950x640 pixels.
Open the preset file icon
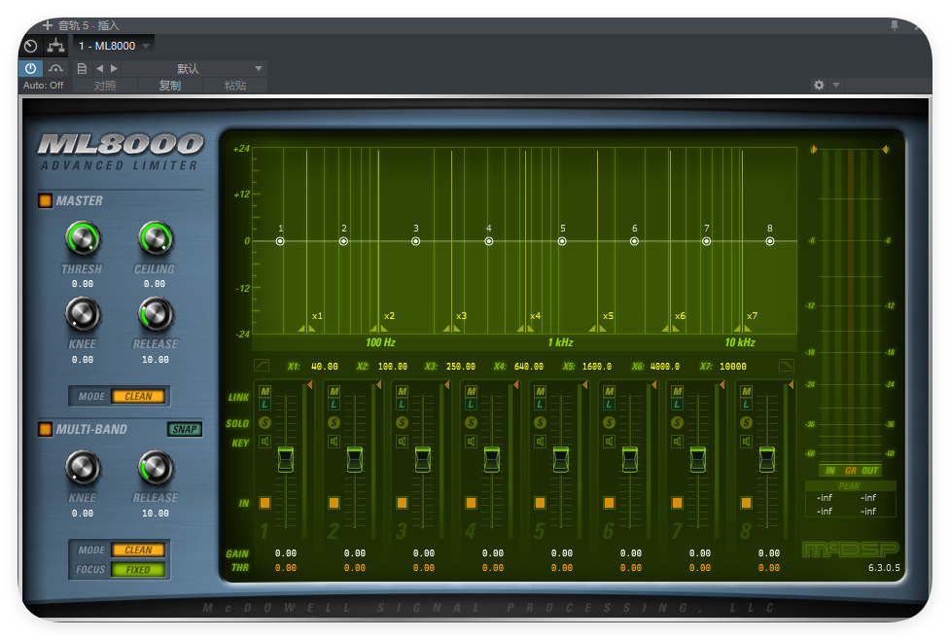(x=82, y=68)
